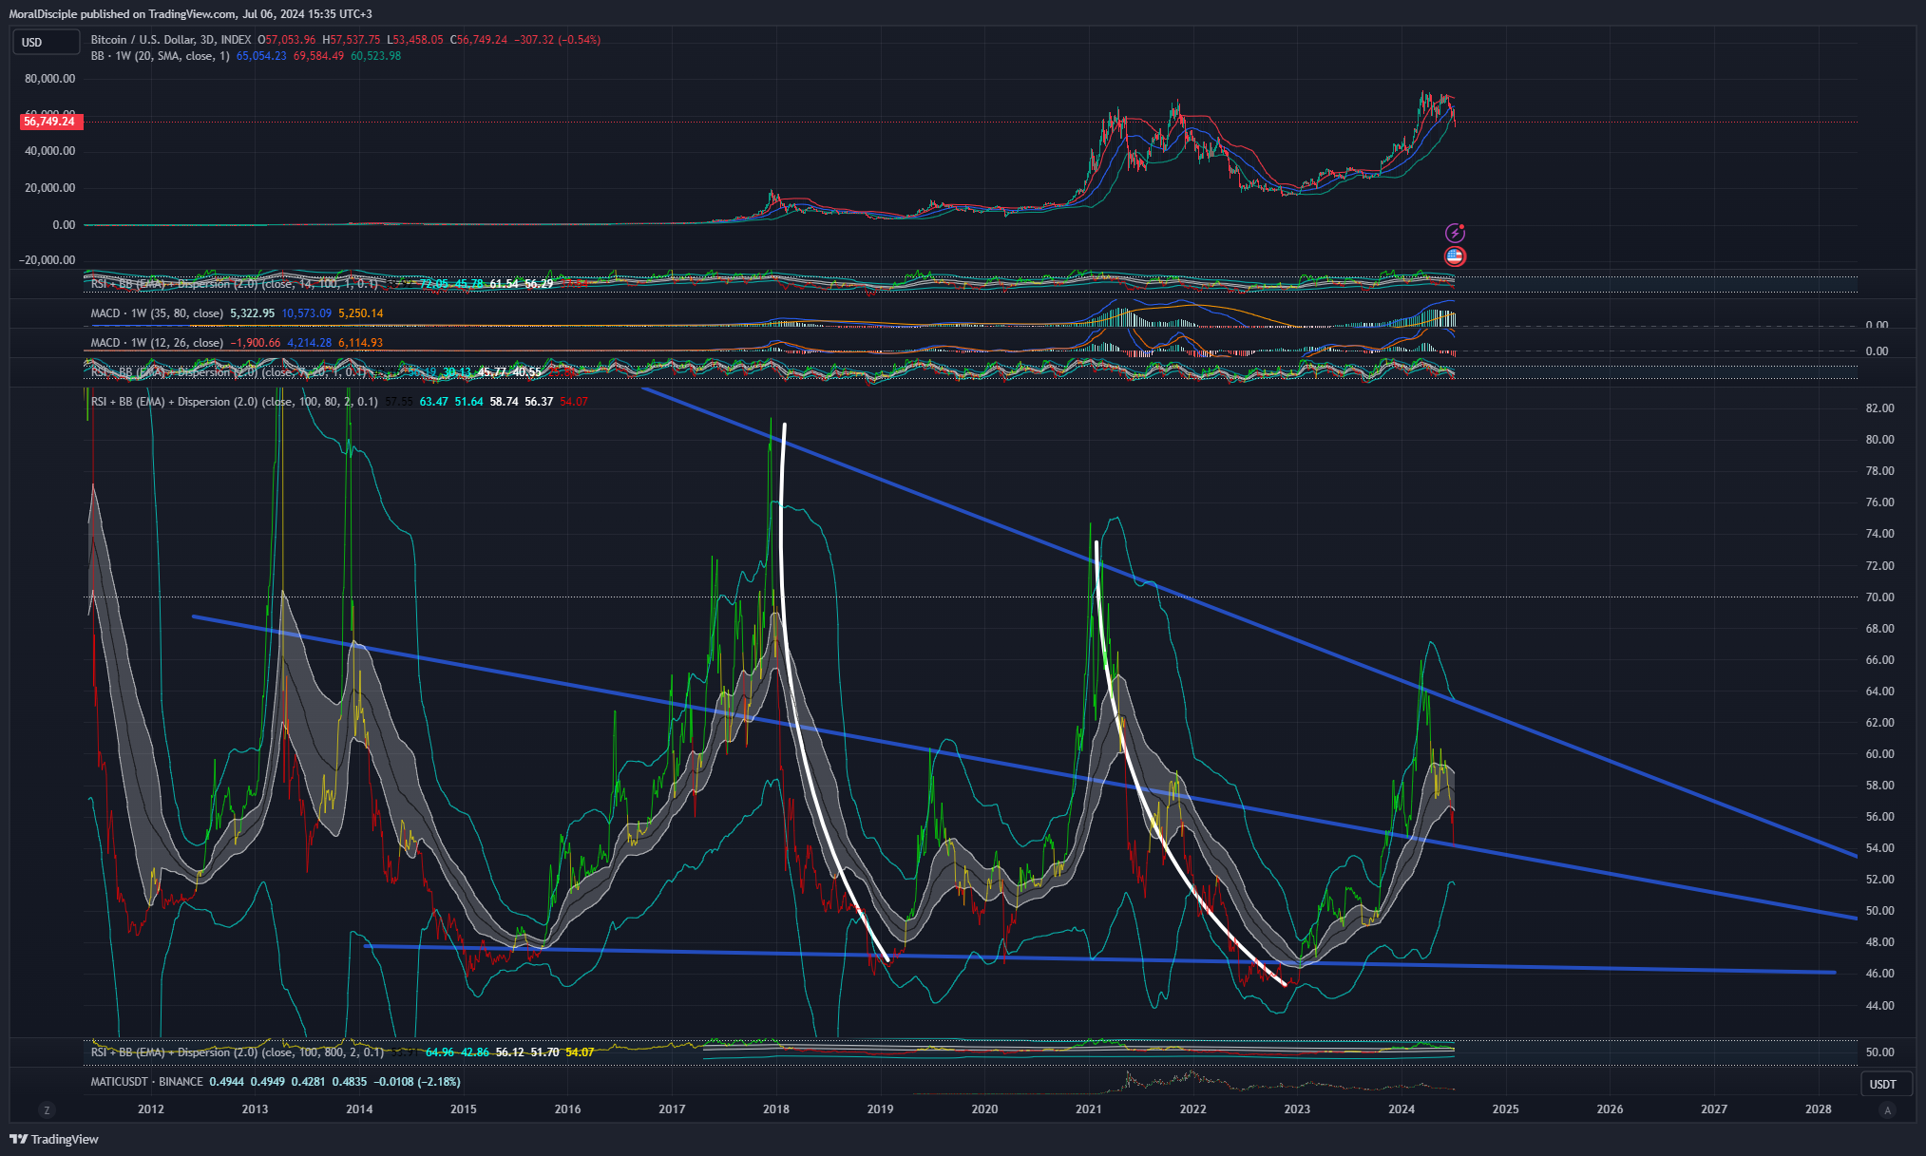Click the TradingView logo
The height and width of the screenshot is (1156, 1926).
(54, 1139)
